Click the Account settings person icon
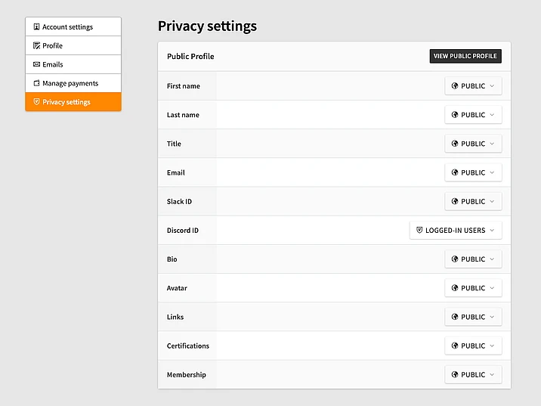Image resolution: width=541 pixels, height=406 pixels. (36, 27)
